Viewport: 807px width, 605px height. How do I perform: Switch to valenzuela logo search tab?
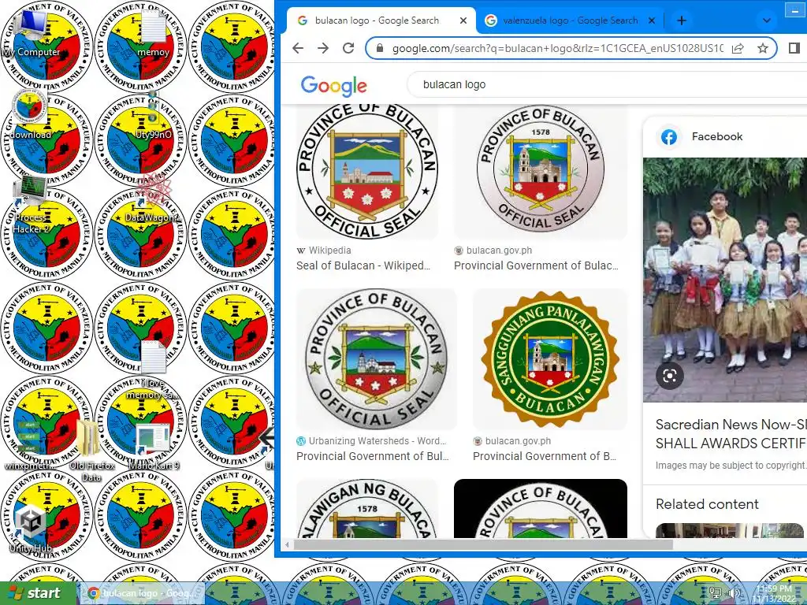[x=571, y=20]
